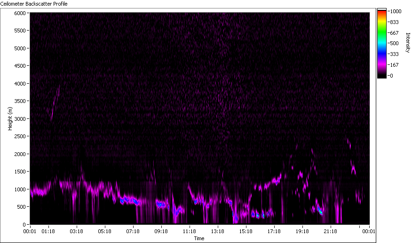Image resolution: width=412 pixels, height=243 pixels.
Task: Click the 2500 height axis value
Action: point(20,136)
